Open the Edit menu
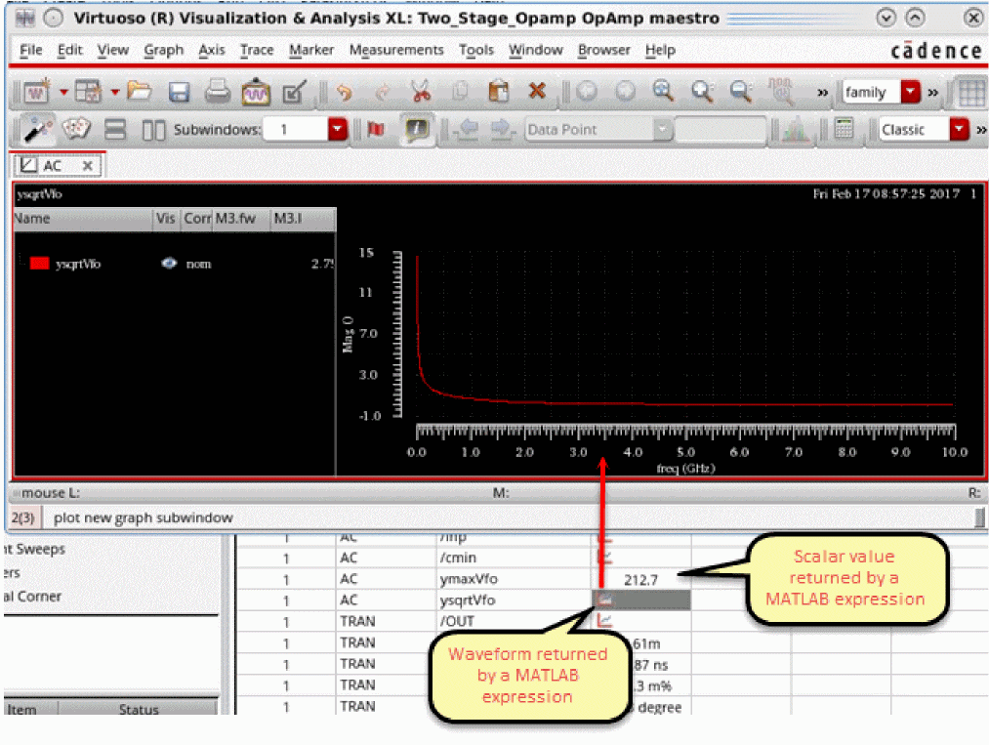This screenshot has width=989, height=745. 70,50
